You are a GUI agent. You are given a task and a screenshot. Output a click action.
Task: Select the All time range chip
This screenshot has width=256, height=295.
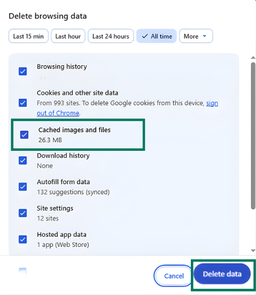(x=157, y=36)
